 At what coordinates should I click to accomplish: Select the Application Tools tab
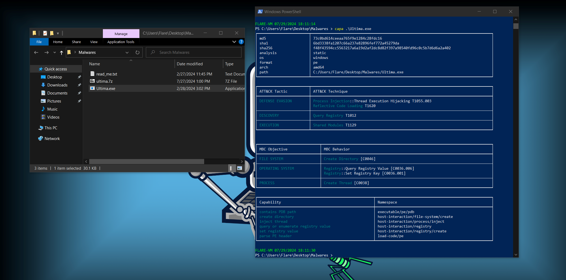coord(121,42)
